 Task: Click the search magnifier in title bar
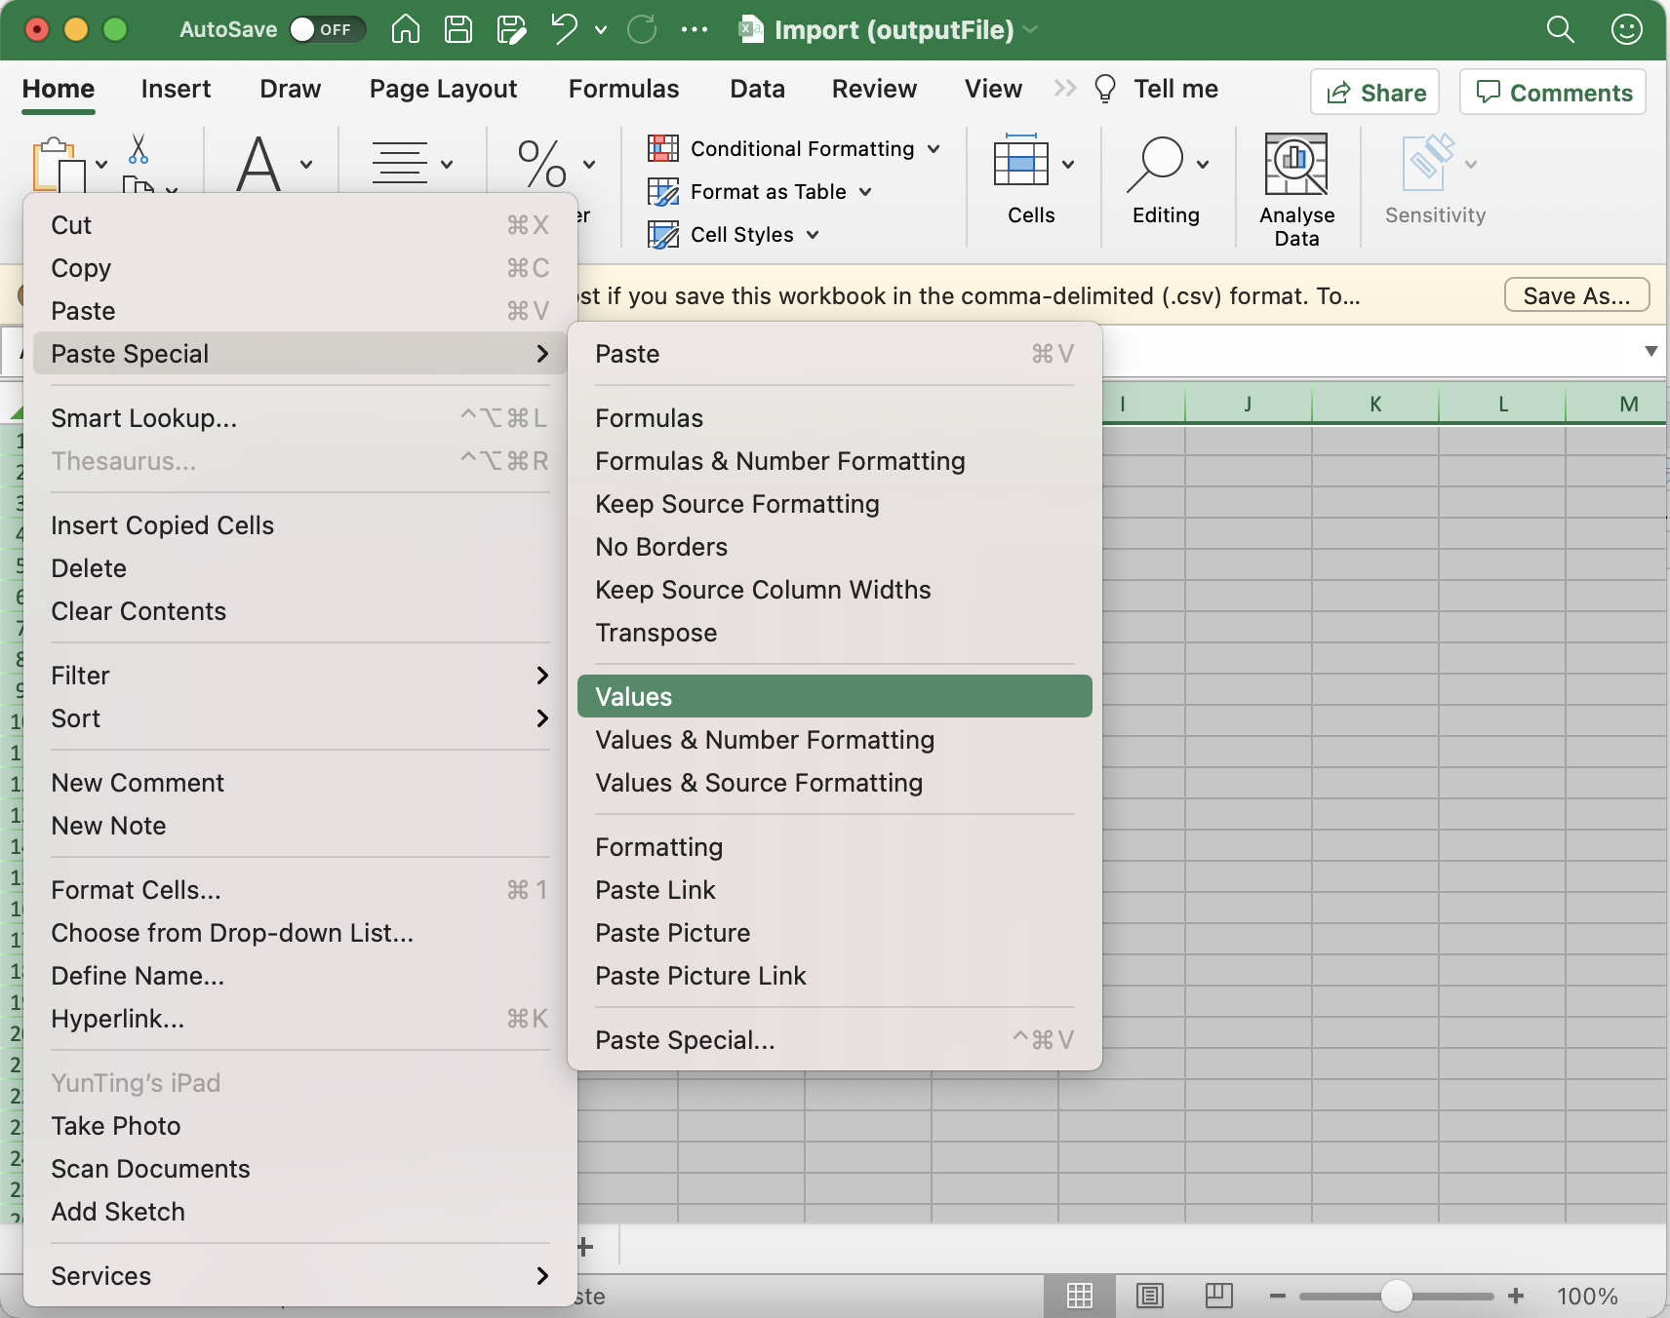[x=1560, y=30]
